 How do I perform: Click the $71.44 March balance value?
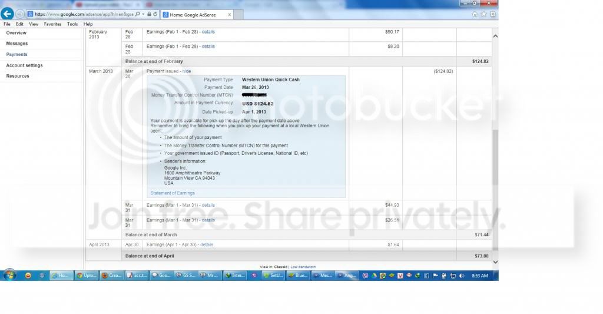pos(482,234)
